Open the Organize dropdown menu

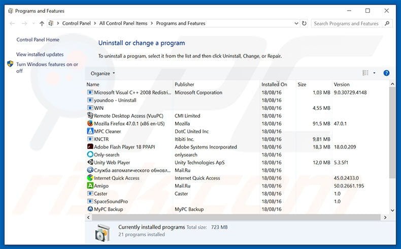click(x=103, y=74)
